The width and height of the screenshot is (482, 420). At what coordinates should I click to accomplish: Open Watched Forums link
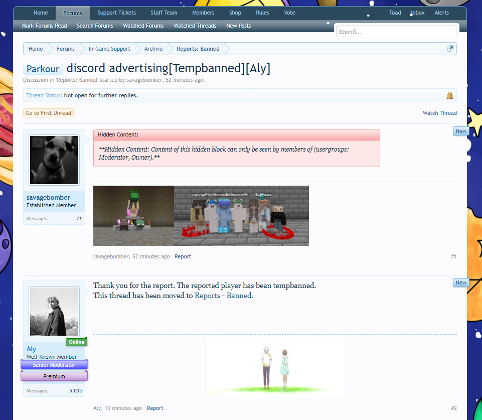(x=143, y=26)
